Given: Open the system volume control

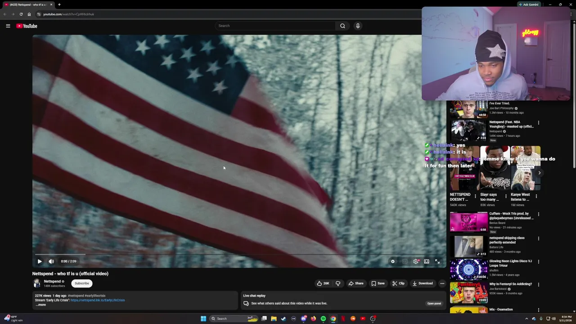Looking at the screenshot, I should pos(554,319).
